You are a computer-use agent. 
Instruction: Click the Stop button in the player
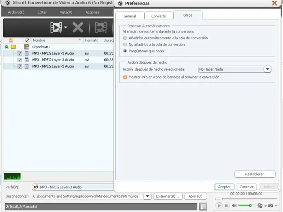pos(226,206)
